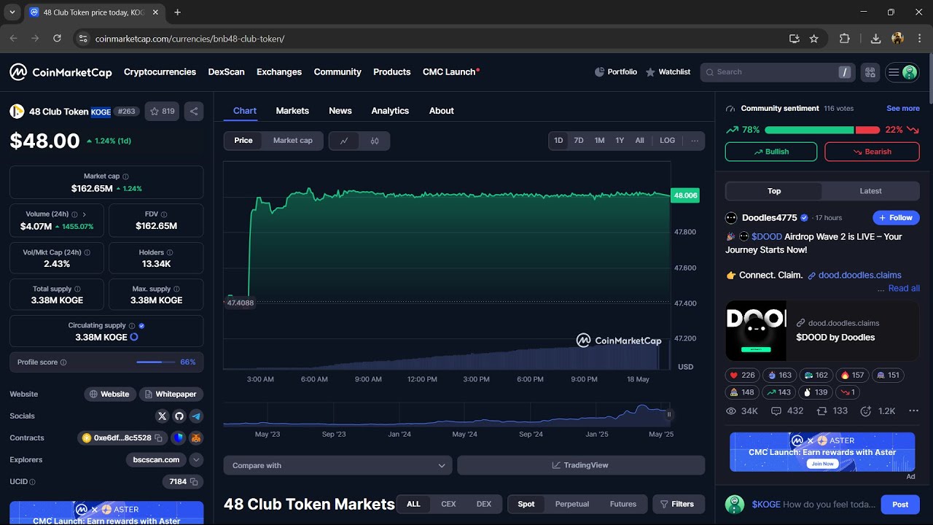
Task: Toggle the LOG scale option
Action: pyautogui.click(x=668, y=141)
